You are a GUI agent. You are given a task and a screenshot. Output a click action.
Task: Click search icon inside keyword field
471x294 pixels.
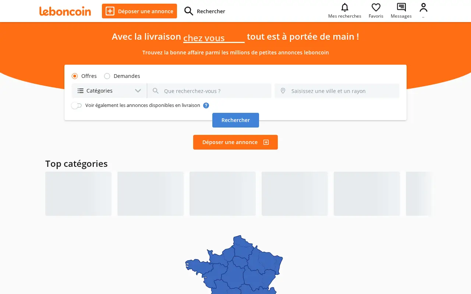[x=156, y=91]
